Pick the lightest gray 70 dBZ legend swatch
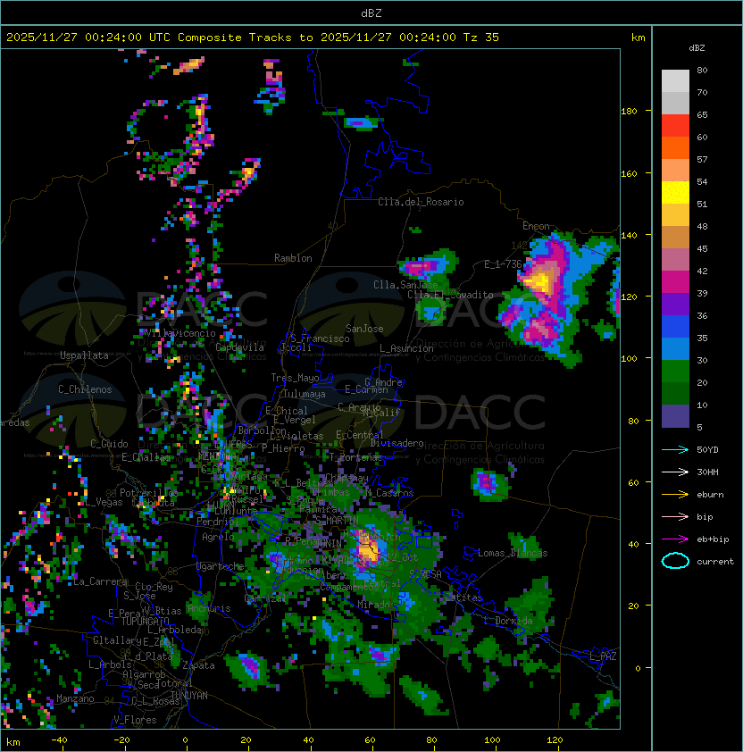Viewport: 743px width, 752px height. (675, 81)
